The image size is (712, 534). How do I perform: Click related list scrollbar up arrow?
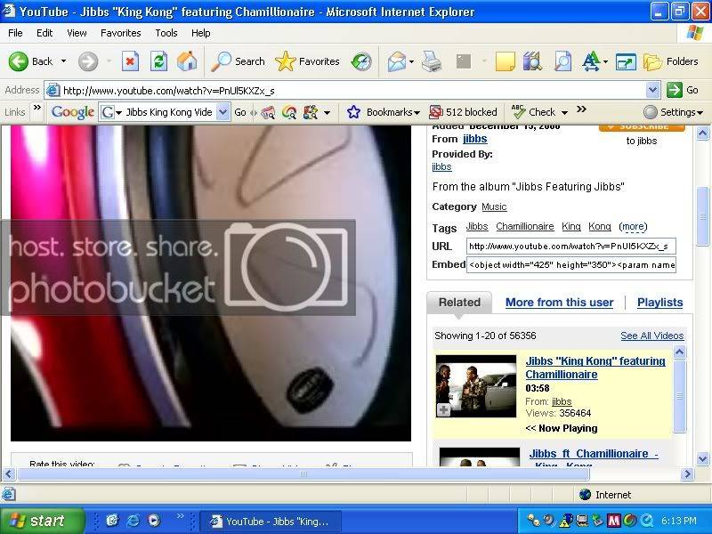point(679,352)
